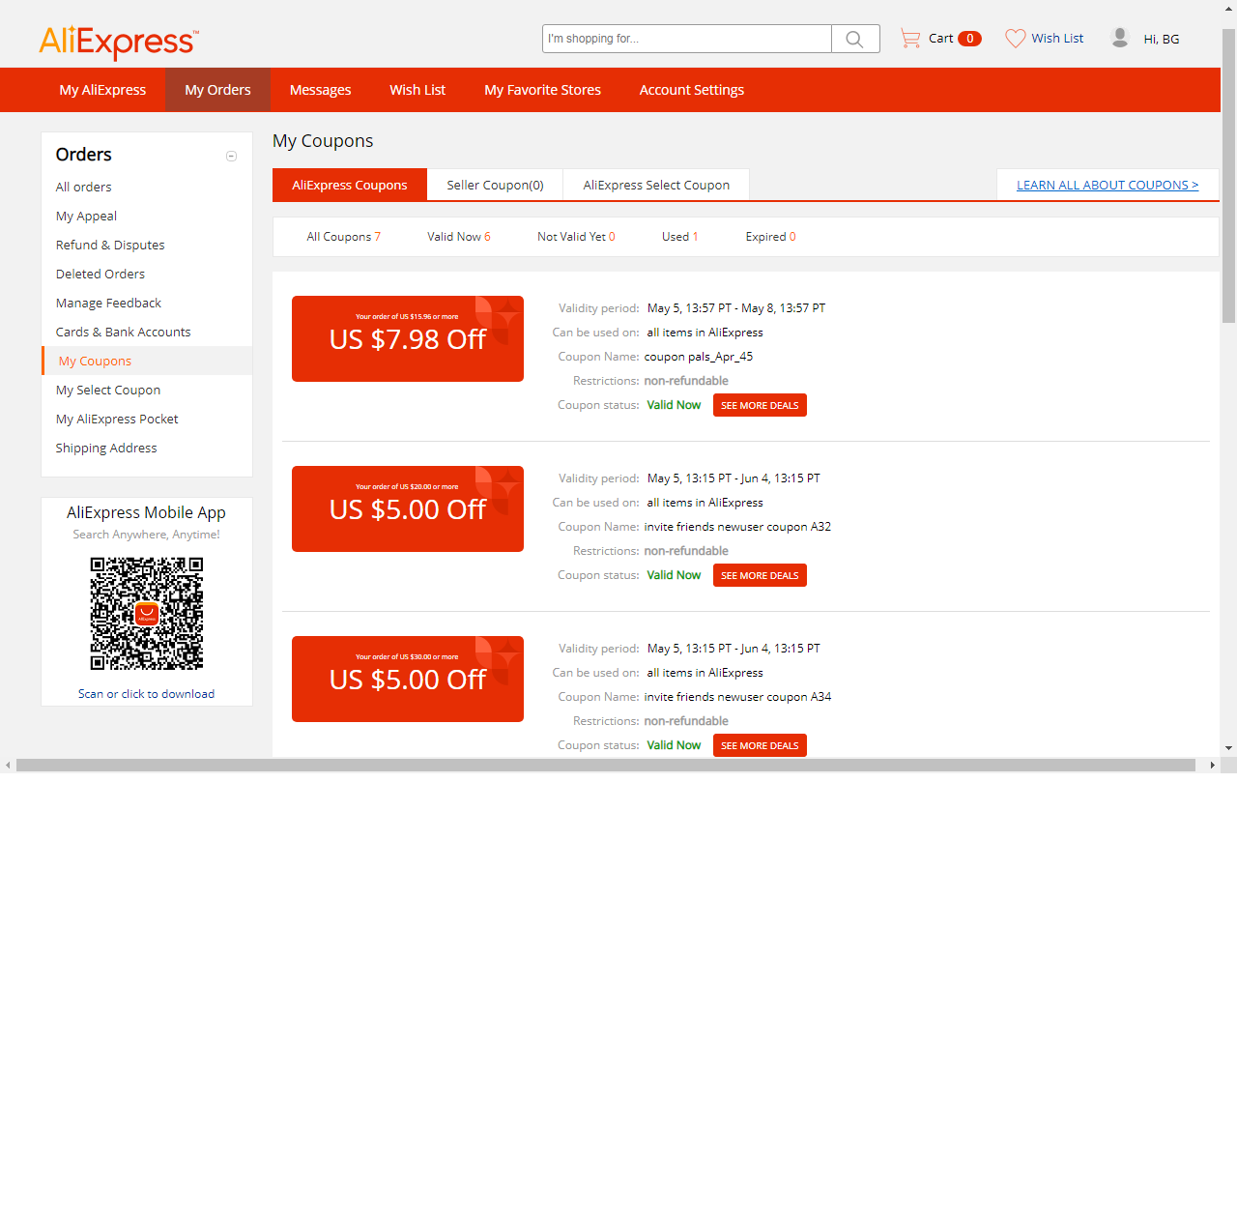See more deals for coupon A32
Screen dimensions: 1237x1217
point(760,575)
